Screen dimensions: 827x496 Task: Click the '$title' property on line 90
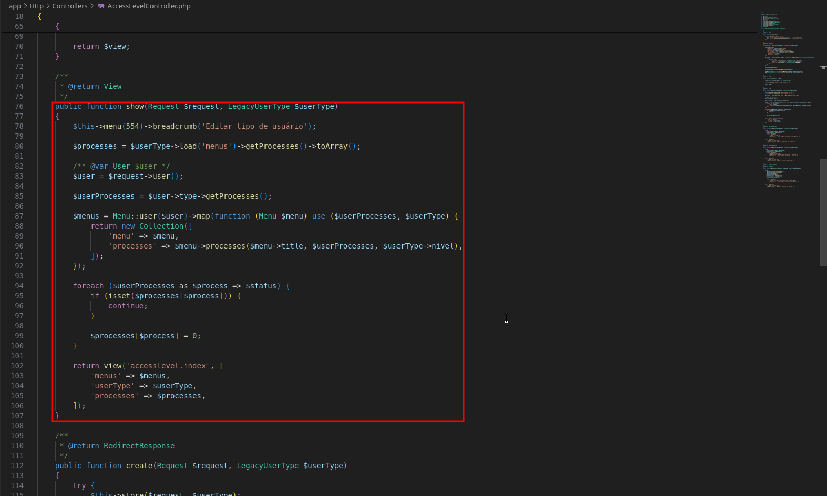[x=292, y=246]
